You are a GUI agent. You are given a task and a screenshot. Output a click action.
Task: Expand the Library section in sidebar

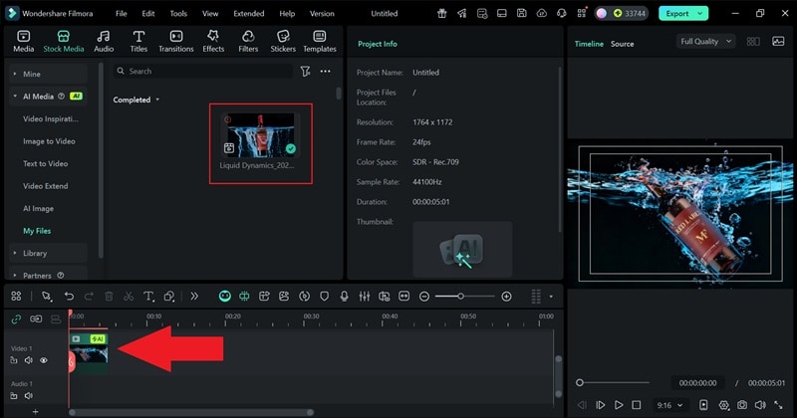tap(35, 253)
